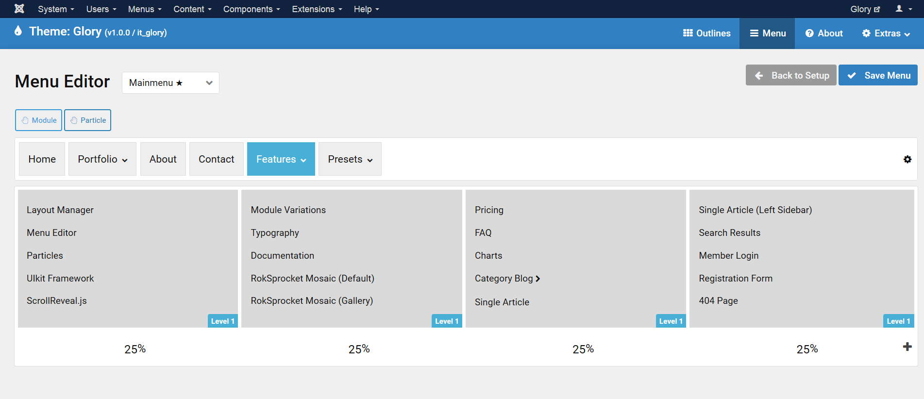Open Outlines grid view
Viewport: 924px width, 399px height.
[x=706, y=33]
